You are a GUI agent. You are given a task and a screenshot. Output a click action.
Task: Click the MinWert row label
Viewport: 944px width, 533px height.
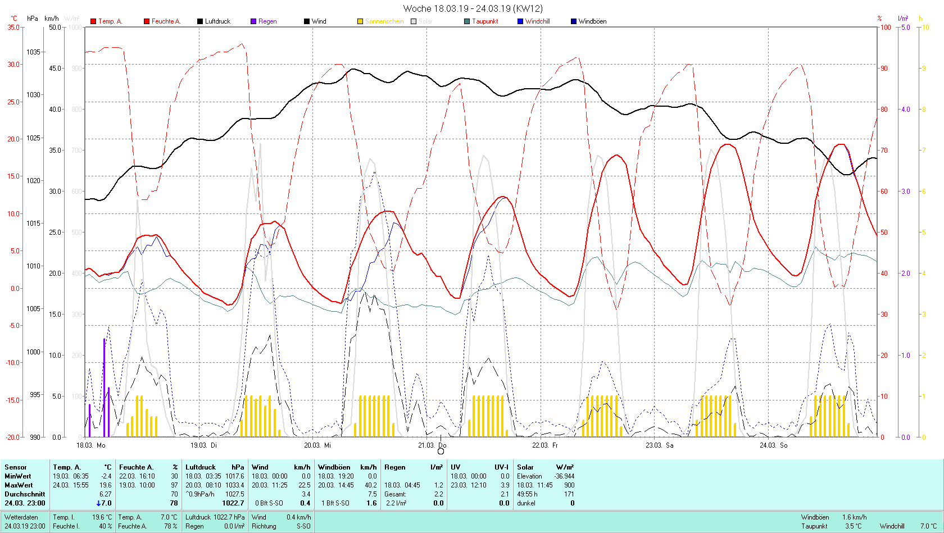coord(18,476)
